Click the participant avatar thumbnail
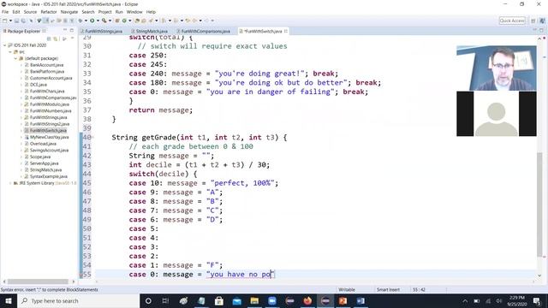Screen dimensions: 548x308 (497, 114)
